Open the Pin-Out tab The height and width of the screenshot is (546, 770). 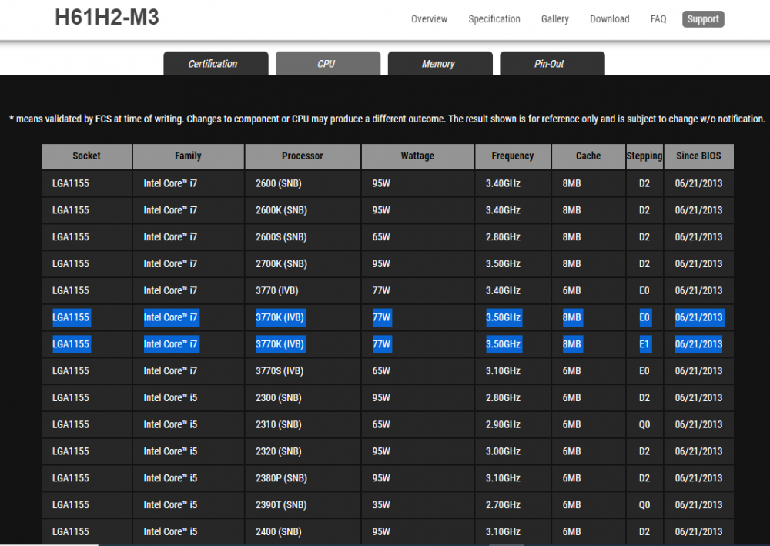551,64
